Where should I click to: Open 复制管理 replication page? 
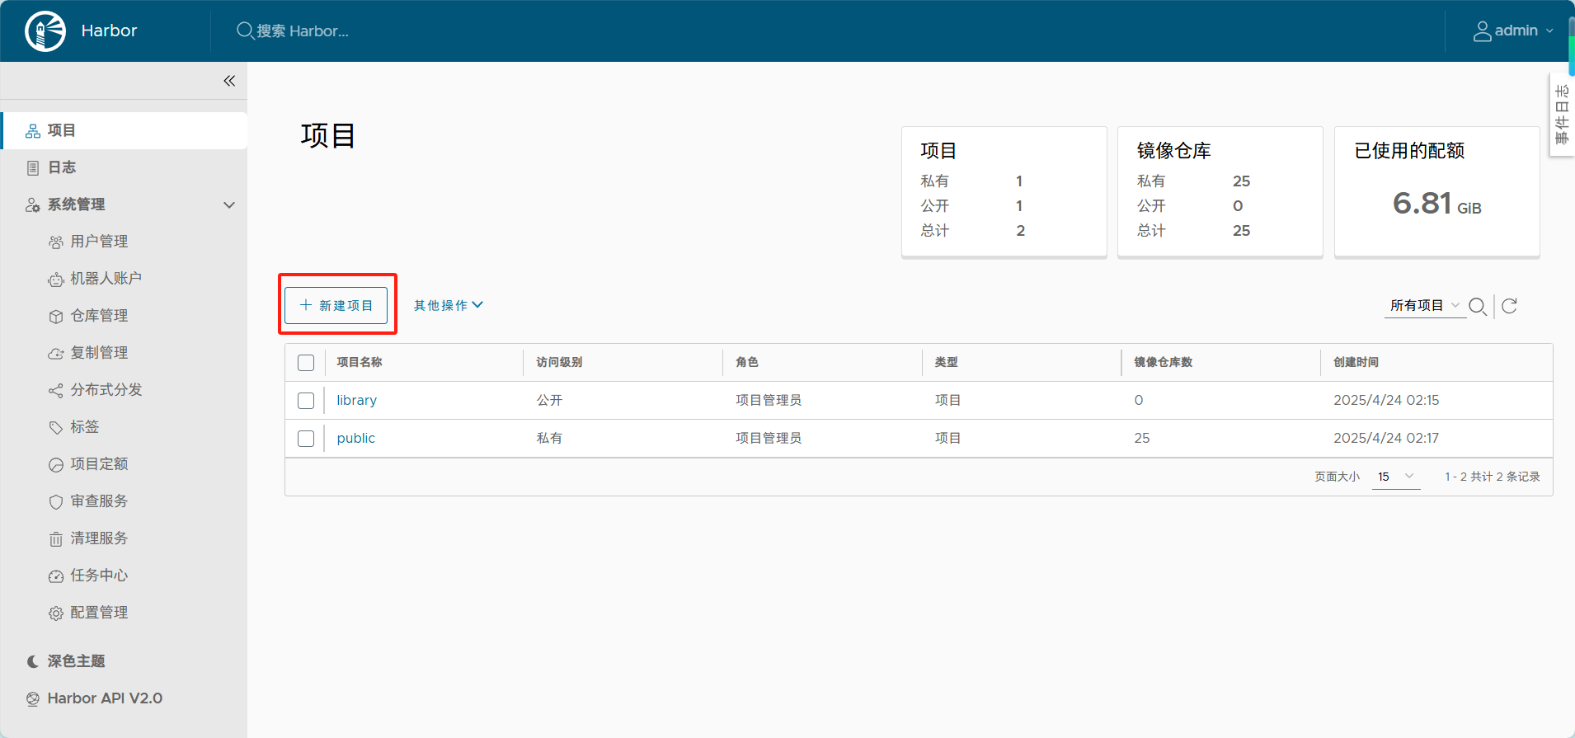point(99,353)
